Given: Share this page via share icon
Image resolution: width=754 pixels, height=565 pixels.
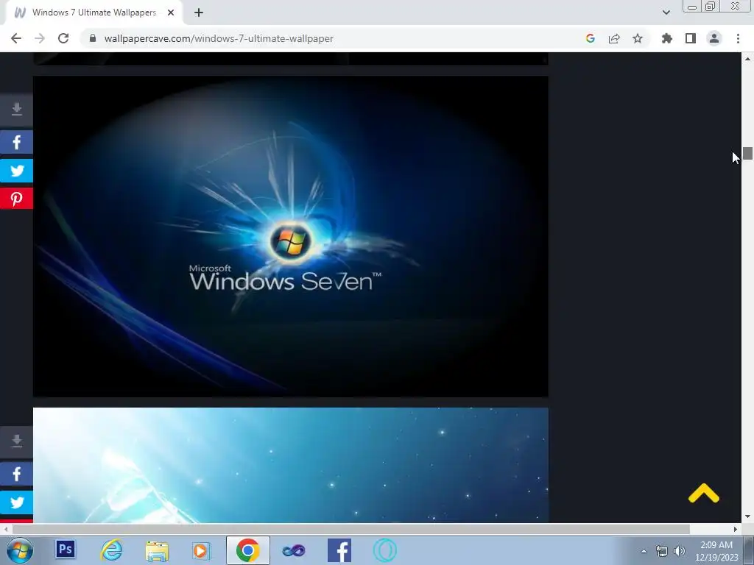Looking at the screenshot, I should click(614, 38).
